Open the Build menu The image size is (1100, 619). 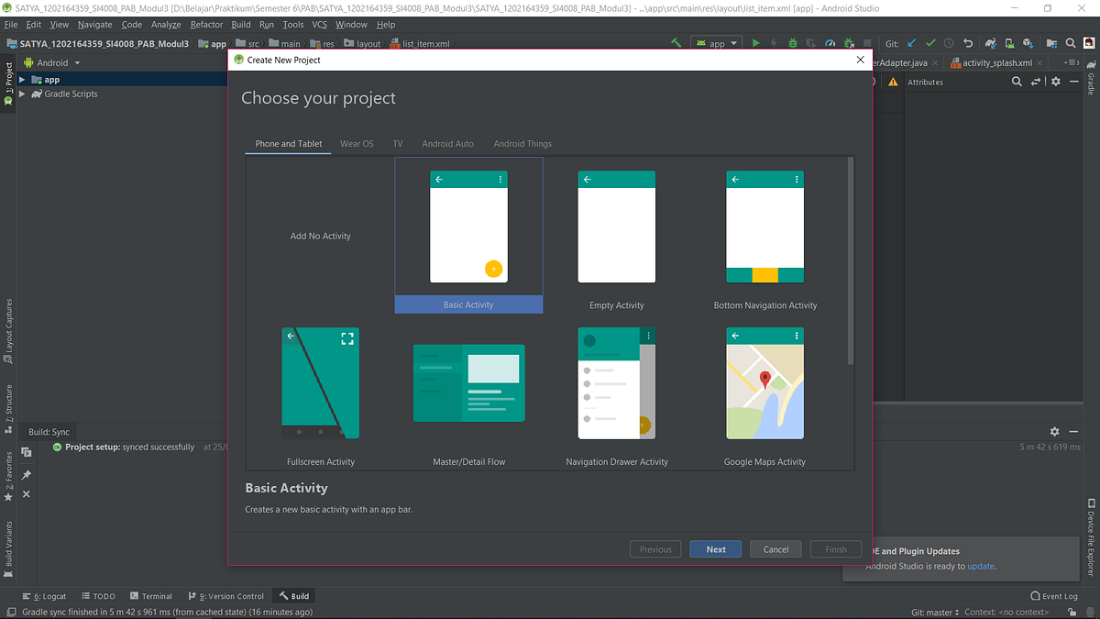point(240,25)
